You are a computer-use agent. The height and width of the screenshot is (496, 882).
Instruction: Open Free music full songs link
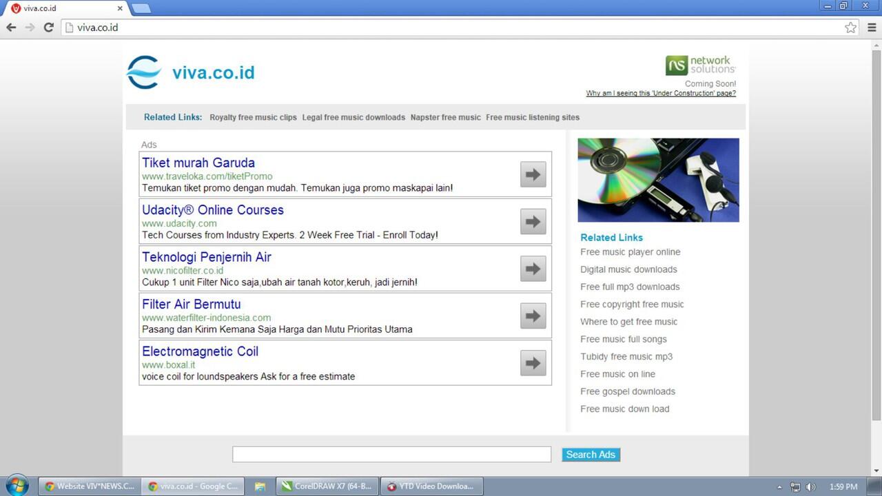[x=624, y=339]
